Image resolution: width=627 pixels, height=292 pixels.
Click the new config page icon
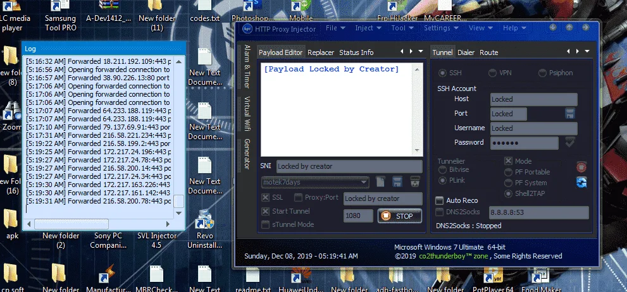coord(380,182)
